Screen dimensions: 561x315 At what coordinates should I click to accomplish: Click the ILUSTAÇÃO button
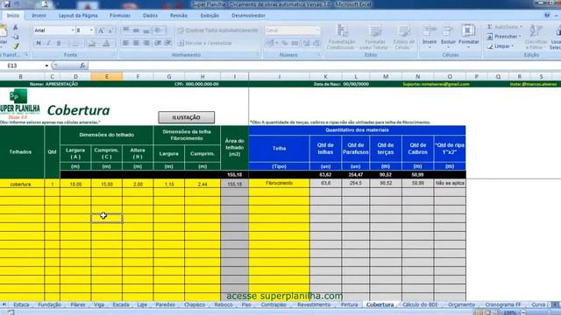coord(187,117)
